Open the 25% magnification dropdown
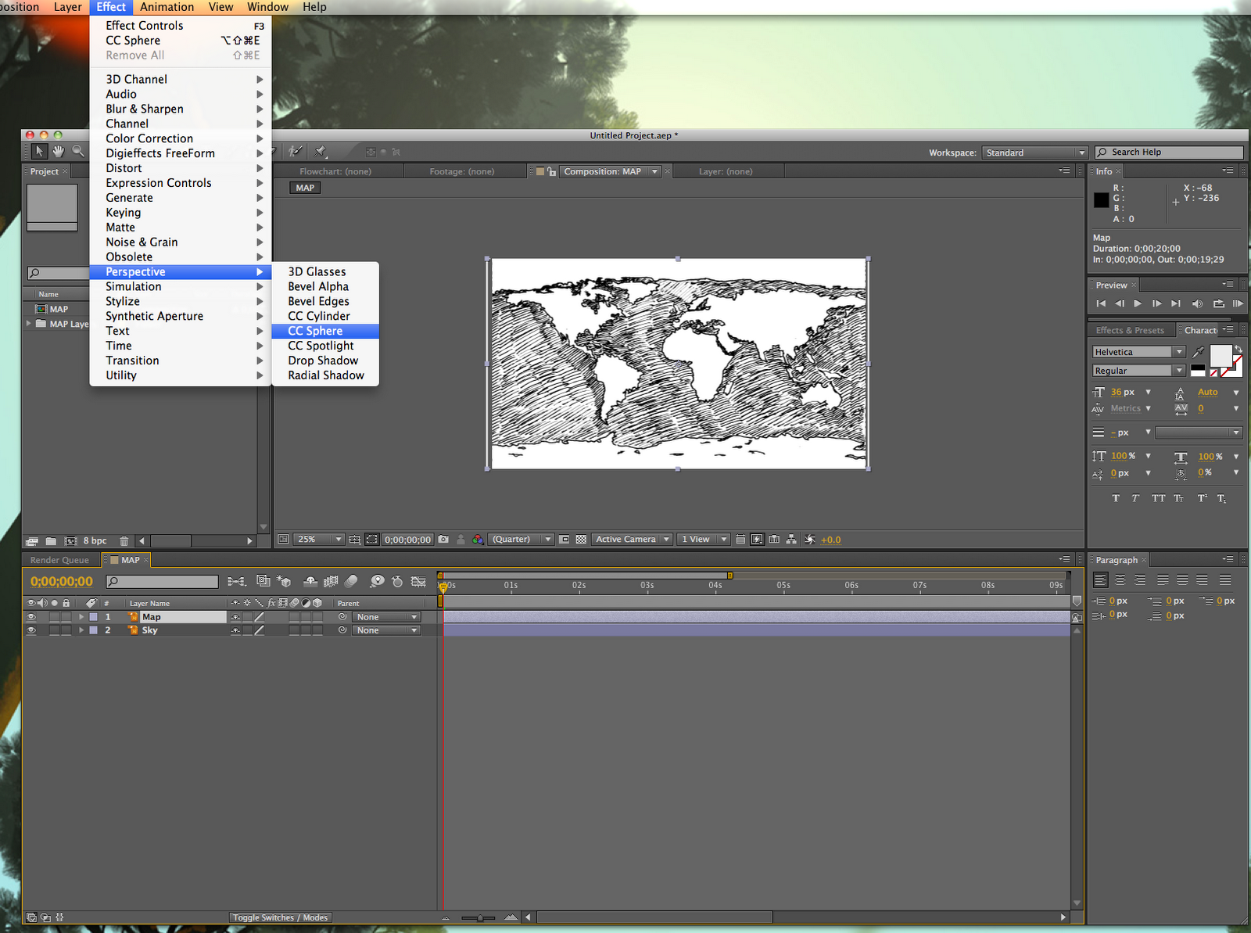Image resolution: width=1251 pixels, height=933 pixels. 319,540
